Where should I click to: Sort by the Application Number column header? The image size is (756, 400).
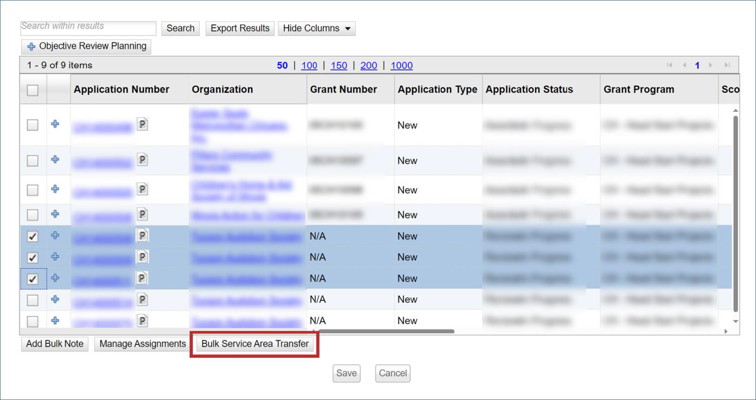coord(122,90)
